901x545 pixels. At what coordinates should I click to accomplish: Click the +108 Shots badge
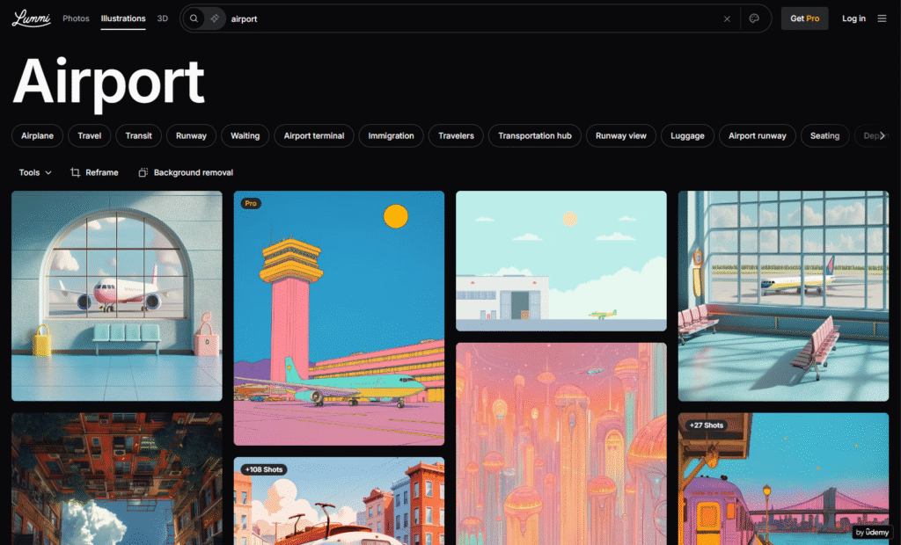click(264, 469)
